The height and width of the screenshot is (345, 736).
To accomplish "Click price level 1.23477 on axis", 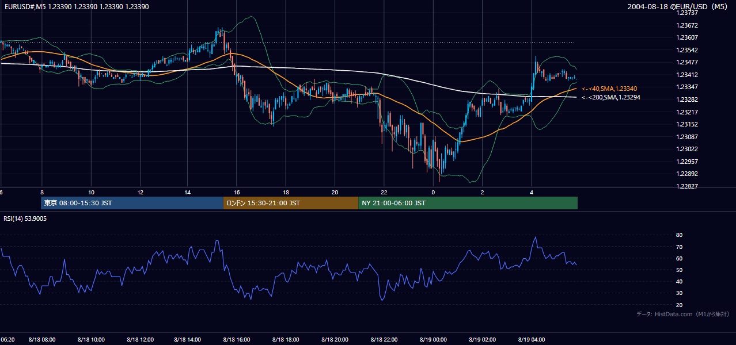I will click(688, 62).
